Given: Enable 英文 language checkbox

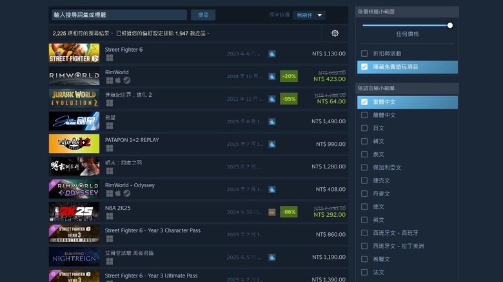Looking at the screenshot, I should pos(364,220).
